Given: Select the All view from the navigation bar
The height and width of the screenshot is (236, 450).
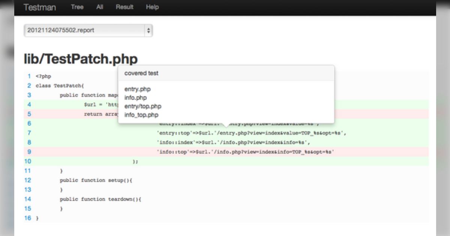Looking at the screenshot, I should [99, 7].
